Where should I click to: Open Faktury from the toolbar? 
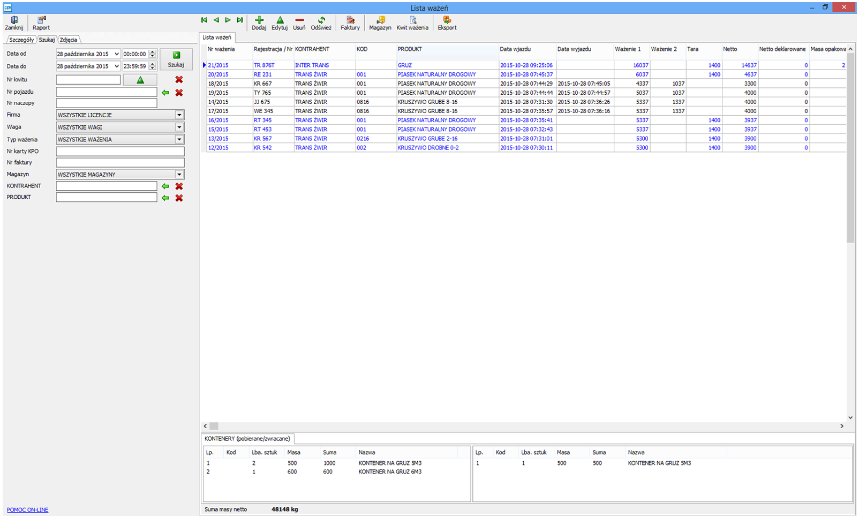coord(350,20)
